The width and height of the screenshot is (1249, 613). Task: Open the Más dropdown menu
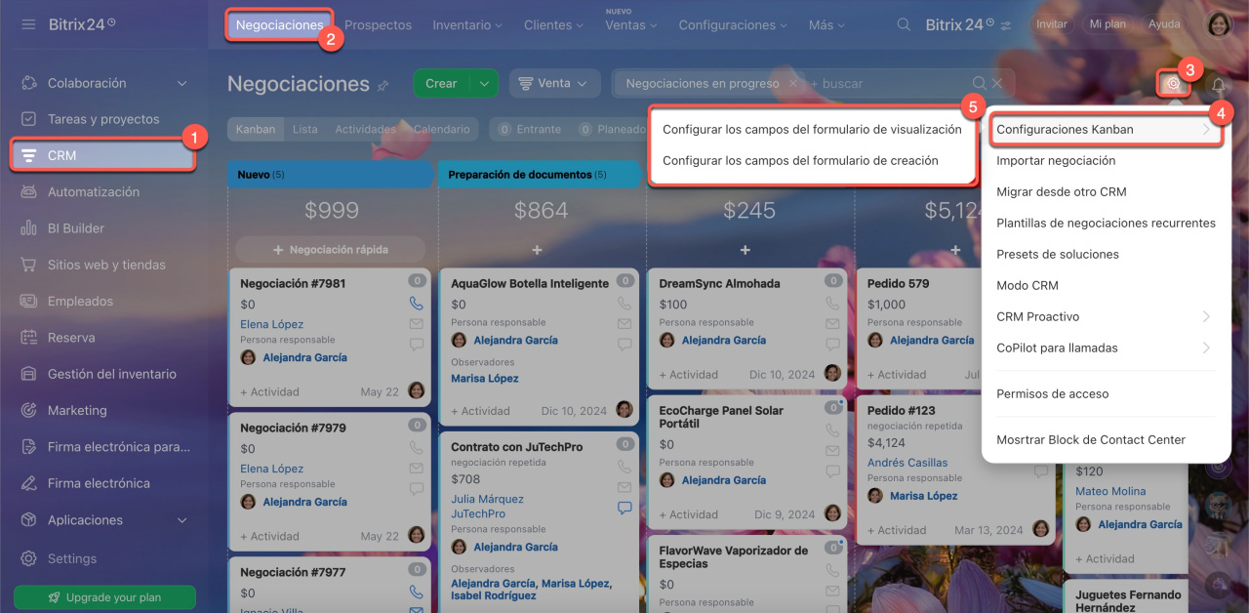click(827, 25)
